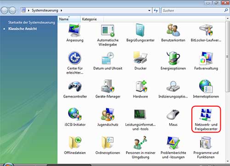Click the Back navigation button
The width and height of the screenshot is (230, 166).
pyautogui.click(x=5, y=11)
